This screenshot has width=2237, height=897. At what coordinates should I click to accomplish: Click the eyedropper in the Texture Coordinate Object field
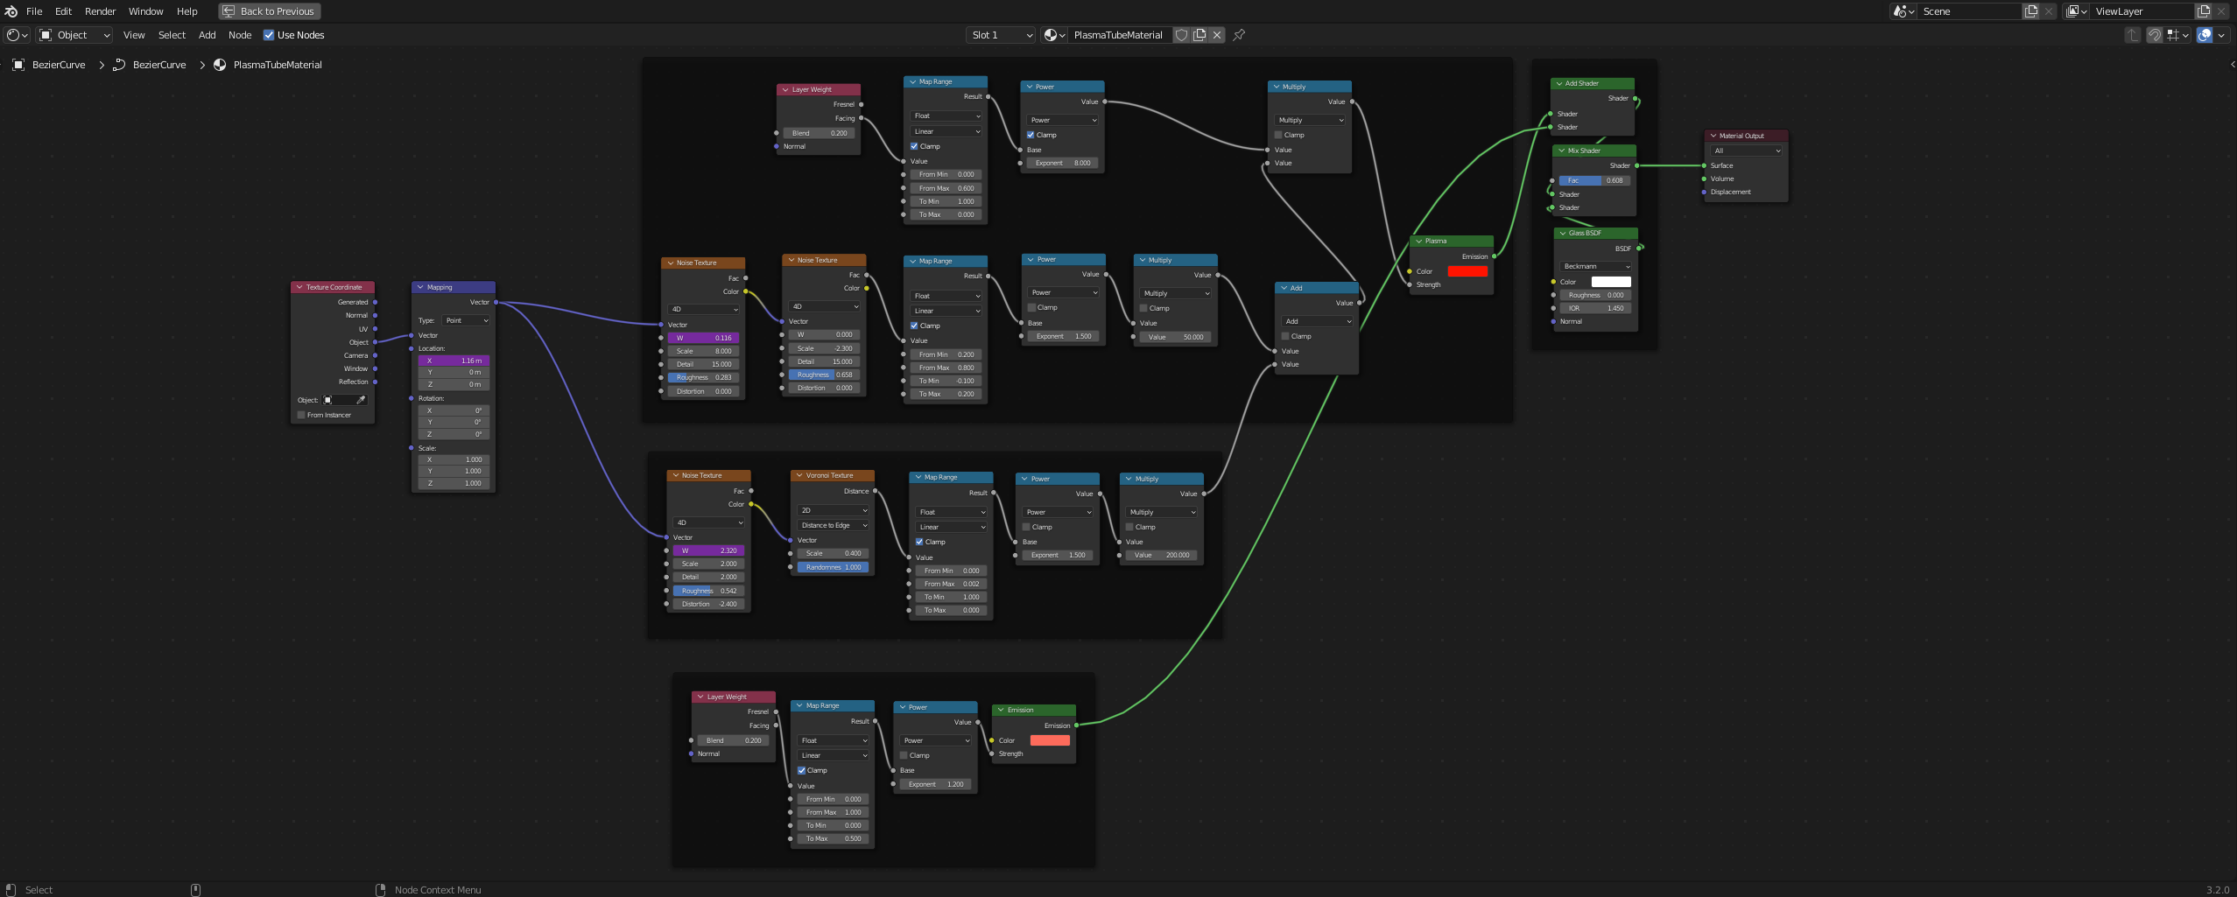tap(362, 399)
